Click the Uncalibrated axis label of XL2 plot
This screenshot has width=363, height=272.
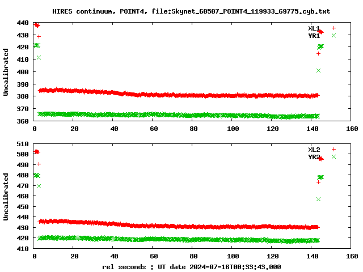[x=6, y=197]
